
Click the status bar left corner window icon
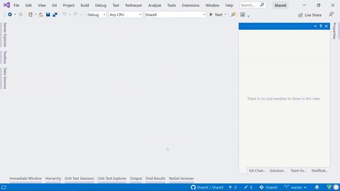[x=4, y=187]
